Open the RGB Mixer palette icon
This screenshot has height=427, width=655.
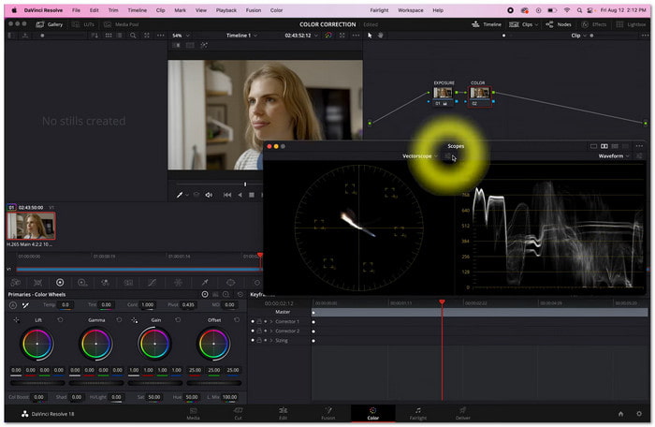[x=105, y=283]
